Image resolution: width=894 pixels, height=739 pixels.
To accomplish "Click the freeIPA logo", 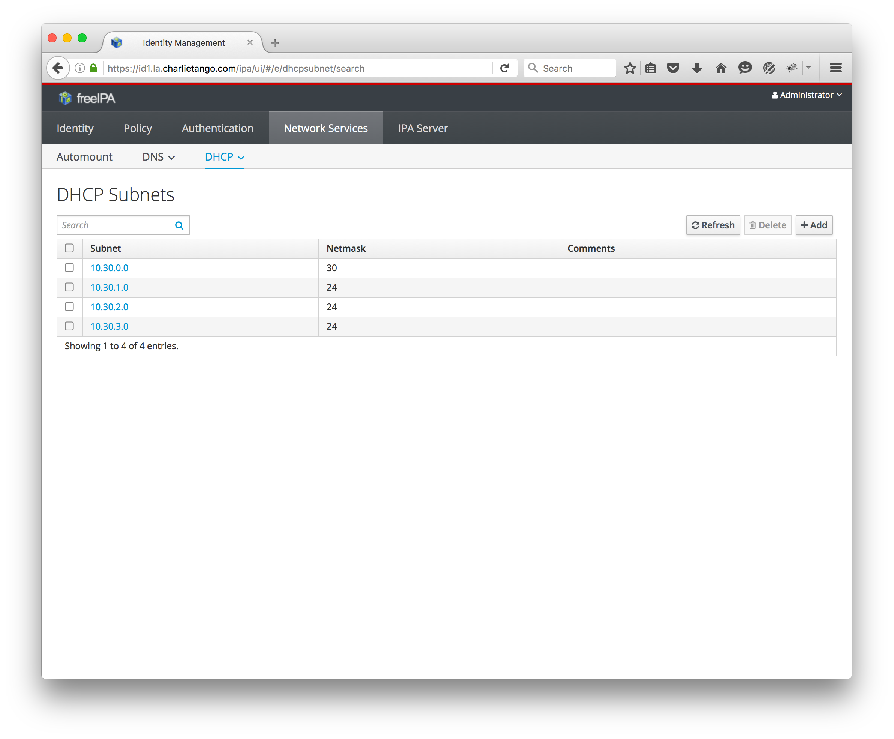I will [x=87, y=98].
